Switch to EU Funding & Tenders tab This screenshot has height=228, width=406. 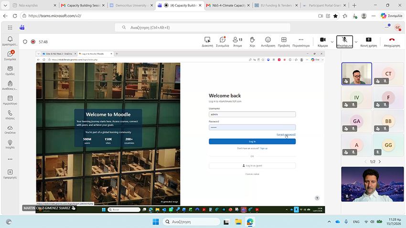coord(276,5)
